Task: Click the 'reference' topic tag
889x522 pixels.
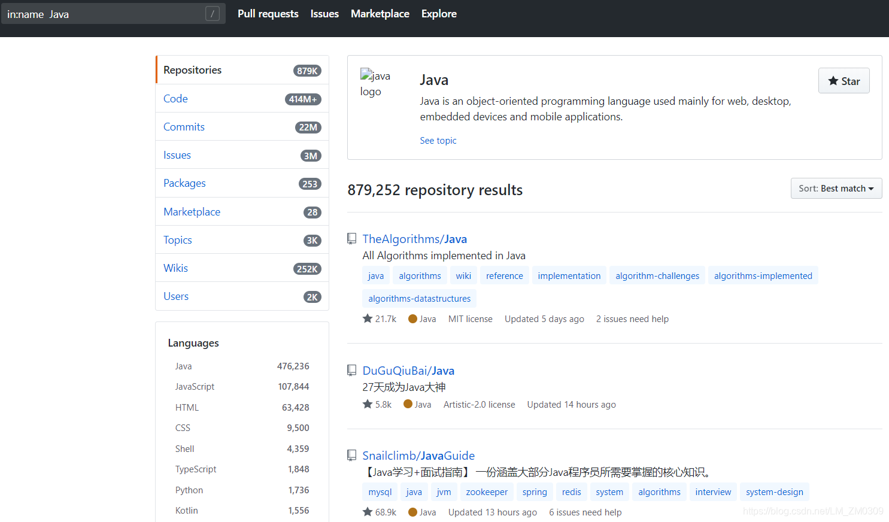Action: tap(505, 275)
